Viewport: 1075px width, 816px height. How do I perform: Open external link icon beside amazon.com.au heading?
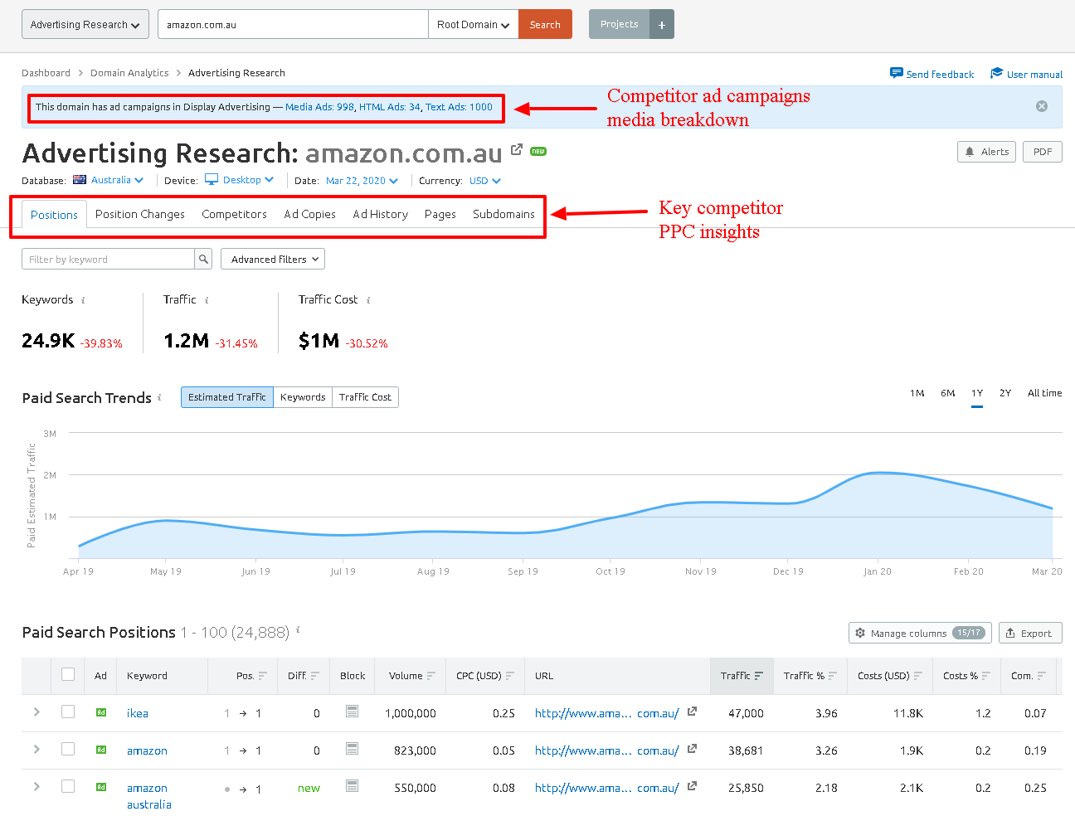517,149
